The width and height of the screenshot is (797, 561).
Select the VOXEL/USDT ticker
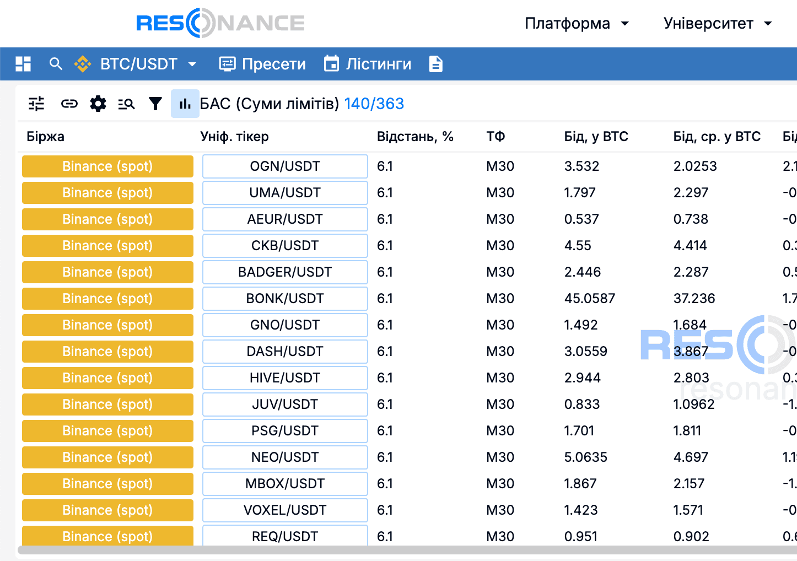[285, 510]
